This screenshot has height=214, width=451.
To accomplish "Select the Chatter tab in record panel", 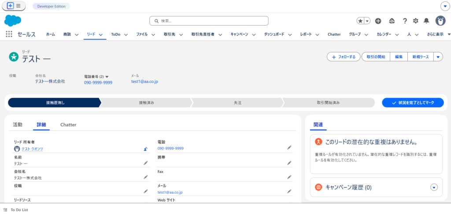I will coord(68,125).
